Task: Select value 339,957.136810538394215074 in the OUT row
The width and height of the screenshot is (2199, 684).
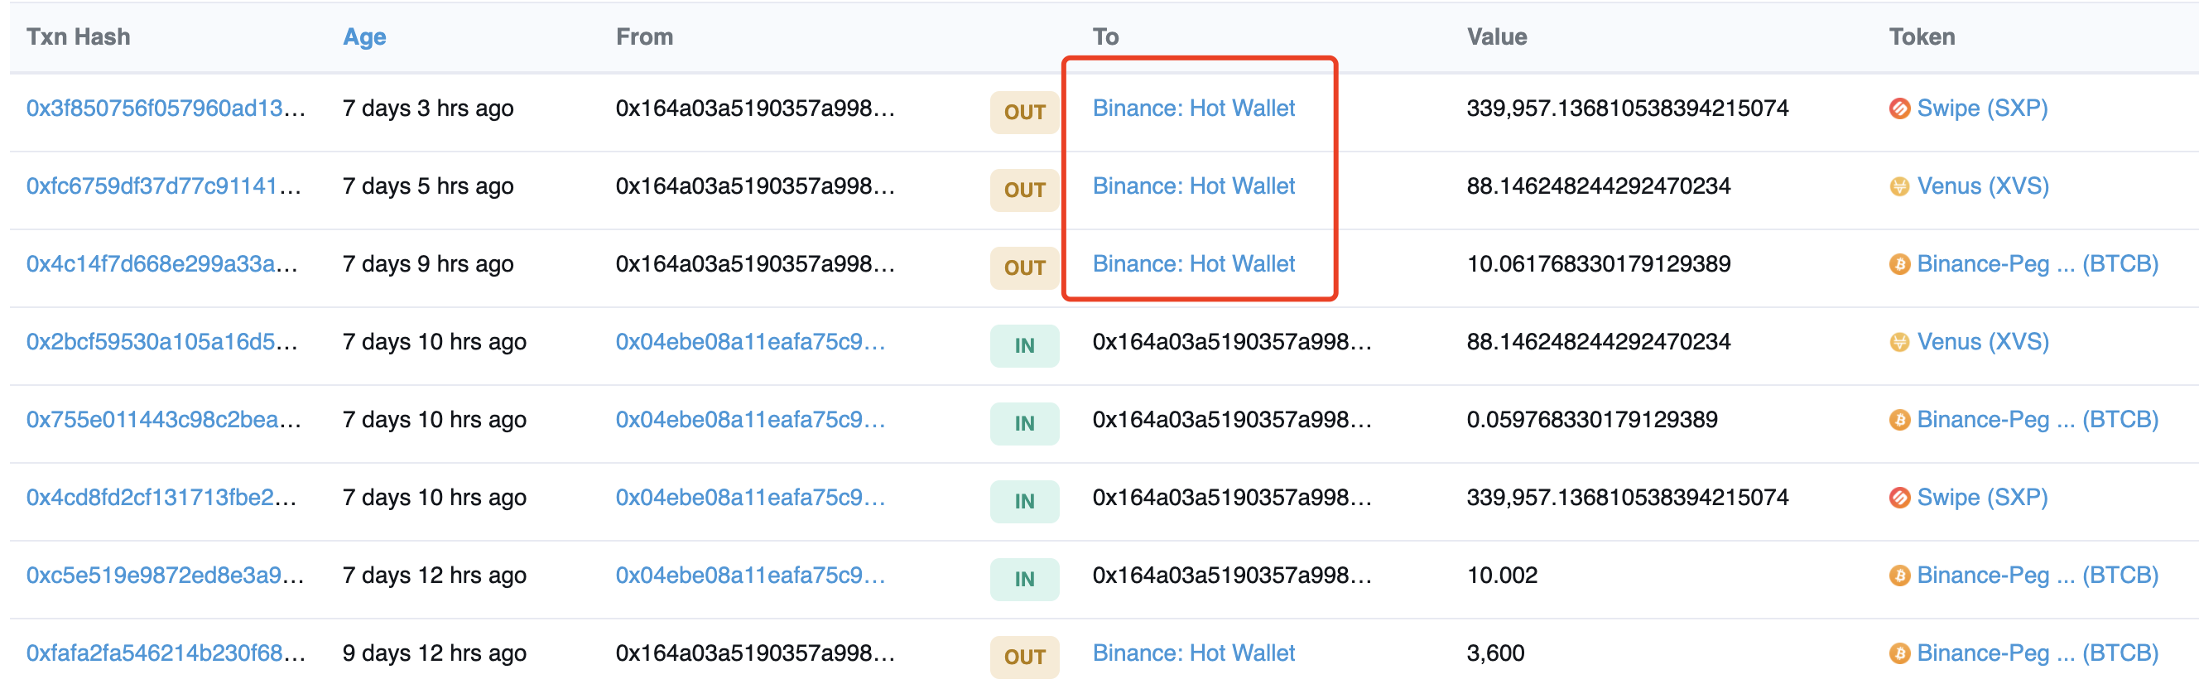Action: pos(1627,108)
